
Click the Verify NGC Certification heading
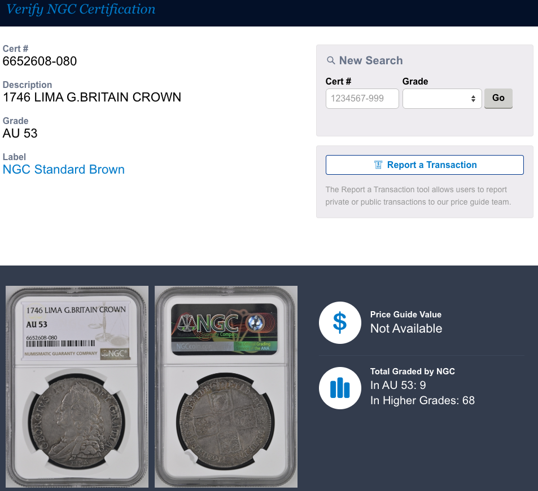pyautogui.click(x=81, y=9)
